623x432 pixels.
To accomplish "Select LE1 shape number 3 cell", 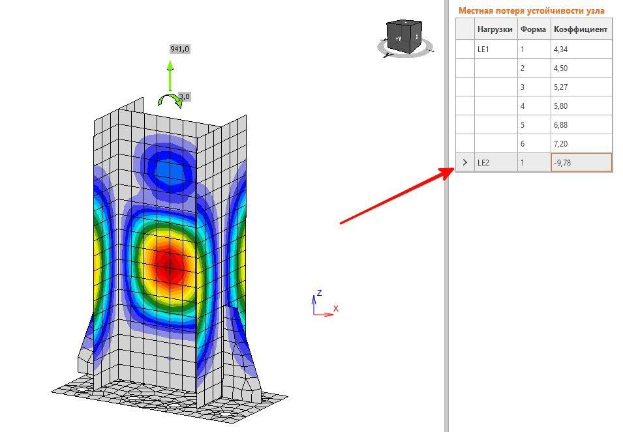I will click(534, 87).
